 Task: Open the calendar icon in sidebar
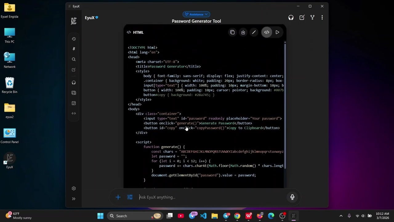[74, 103]
